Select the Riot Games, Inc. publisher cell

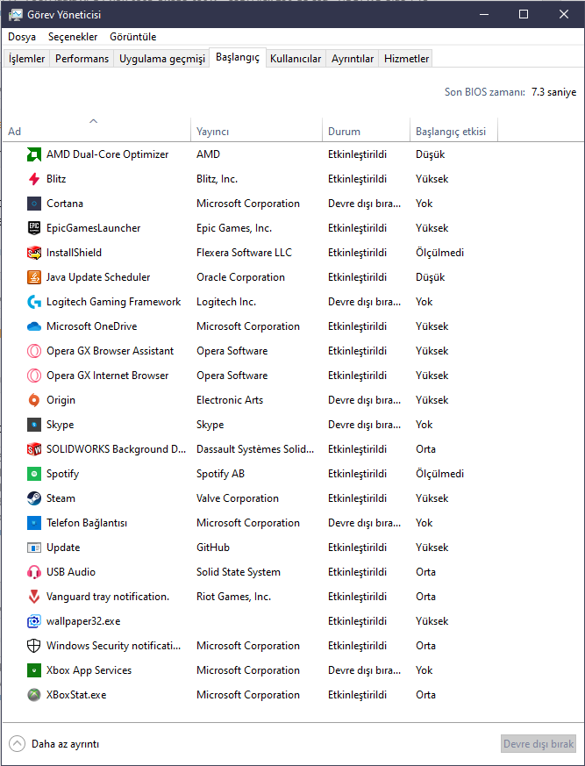pos(234,597)
